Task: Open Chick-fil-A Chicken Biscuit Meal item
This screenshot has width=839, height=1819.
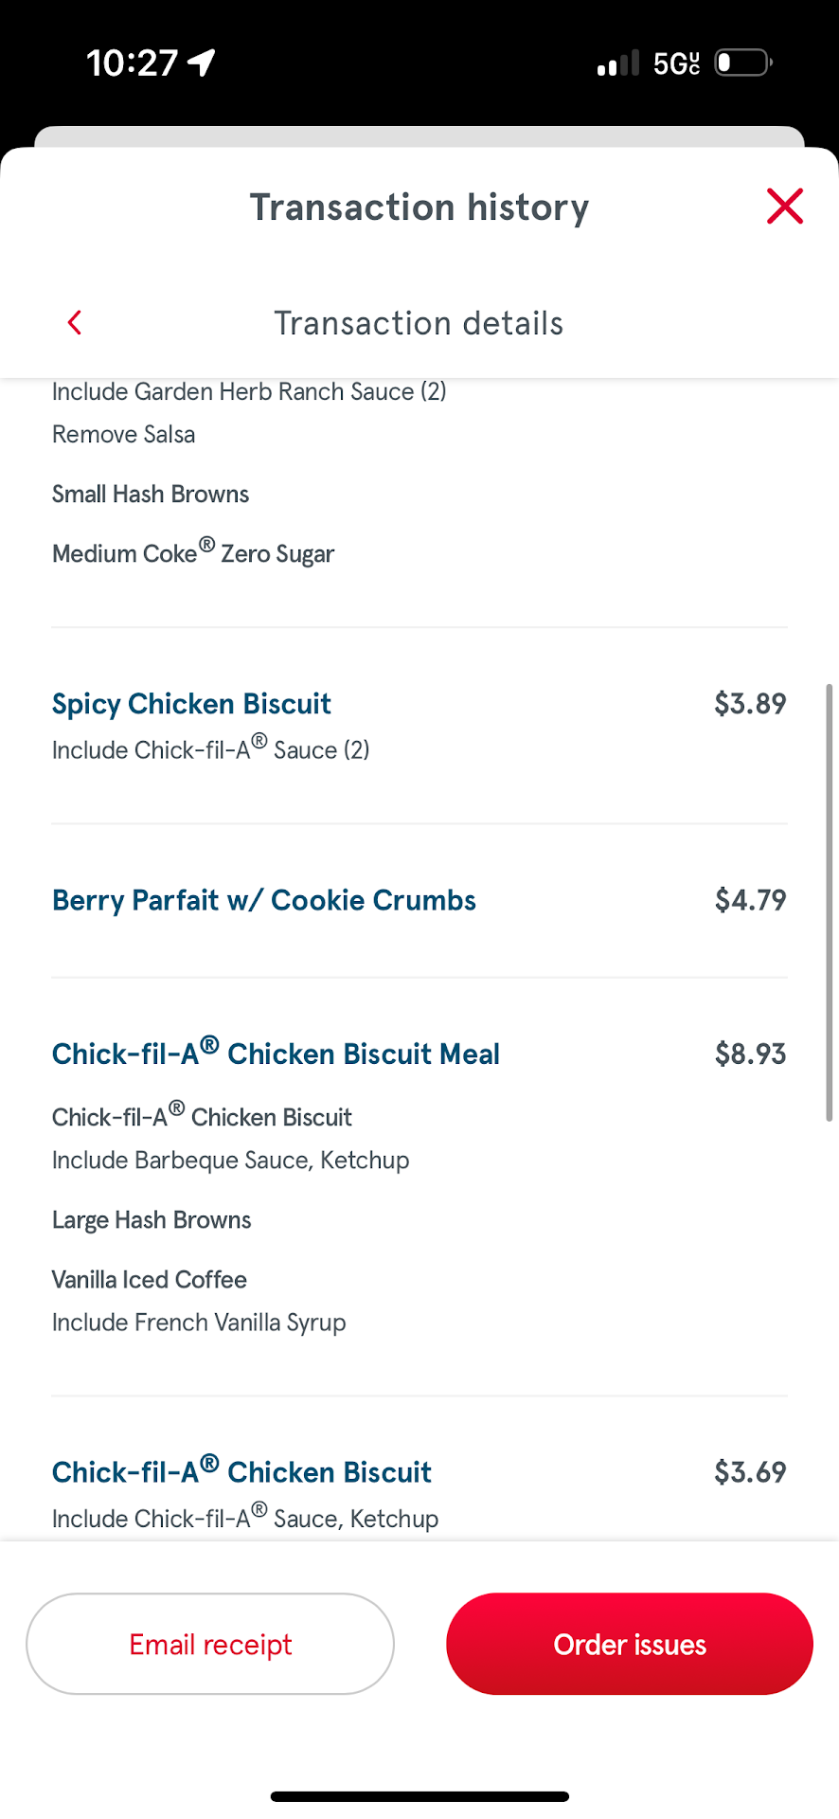Action: click(x=276, y=1054)
